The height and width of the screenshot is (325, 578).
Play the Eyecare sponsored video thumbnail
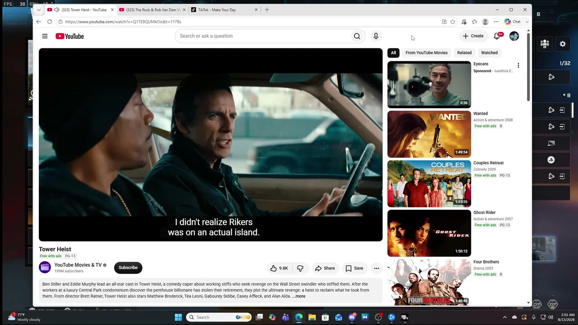429,84
